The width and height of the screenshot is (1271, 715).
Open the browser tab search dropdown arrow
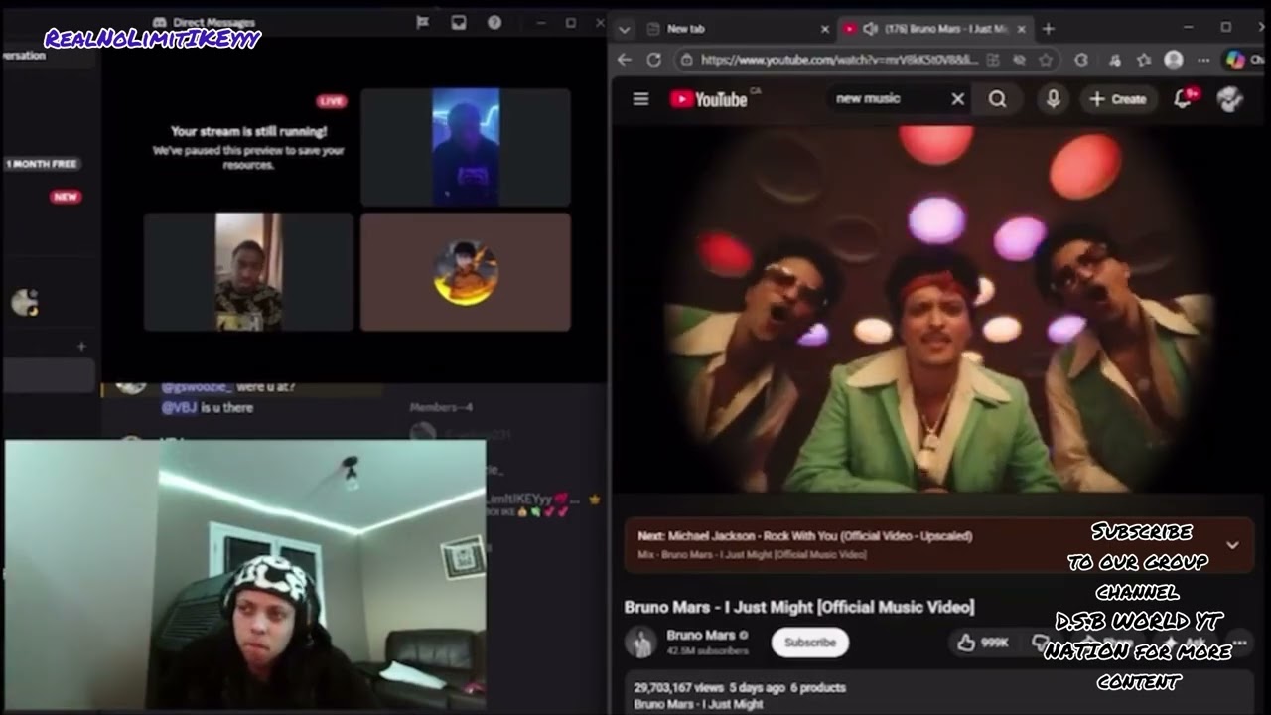[624, 29]
